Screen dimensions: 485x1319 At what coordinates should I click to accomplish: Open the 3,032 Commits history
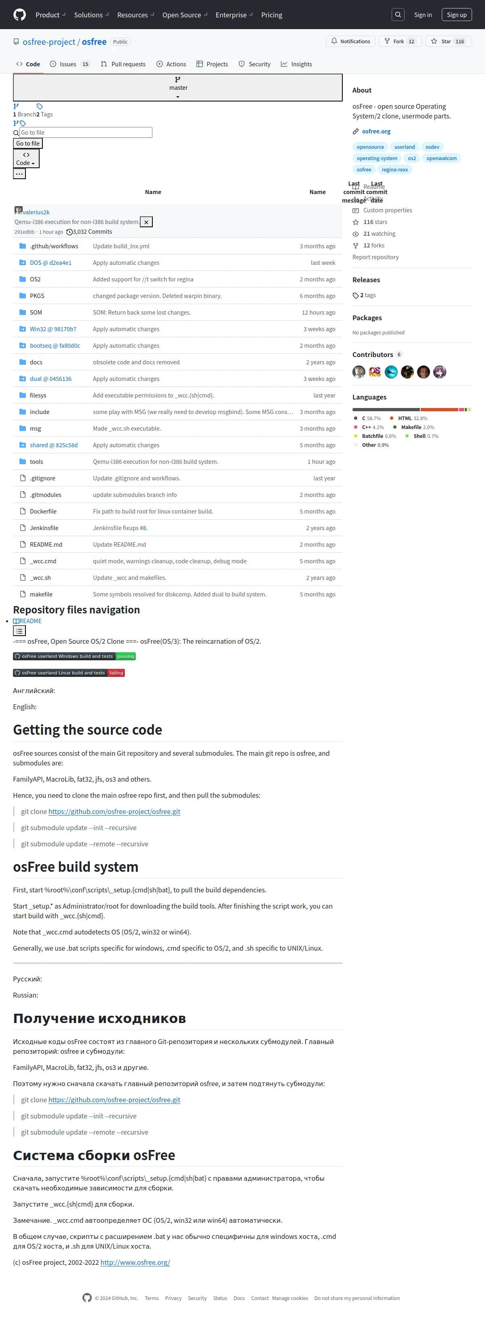(x=89, y=232)
